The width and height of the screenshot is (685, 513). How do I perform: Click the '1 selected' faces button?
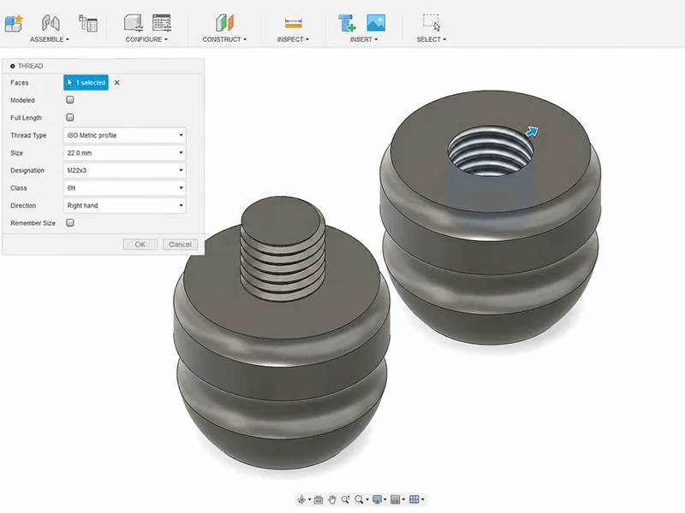[86, 82]
